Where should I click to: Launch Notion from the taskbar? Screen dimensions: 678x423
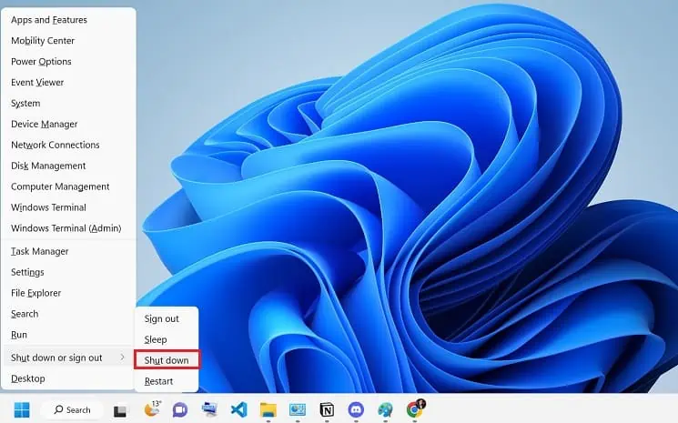tap(327, 410)
